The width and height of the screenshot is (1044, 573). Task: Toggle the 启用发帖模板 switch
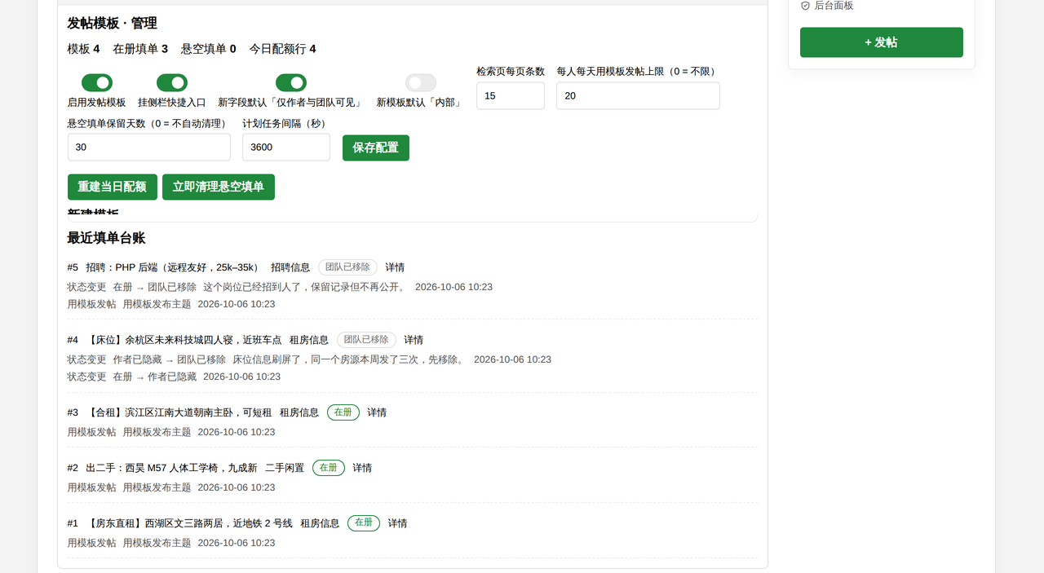[x=97, y=82]
